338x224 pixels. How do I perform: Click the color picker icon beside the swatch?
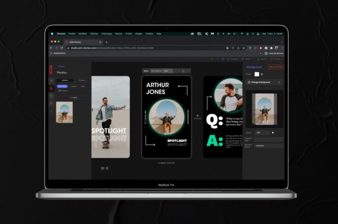click(x=262, y=74)
